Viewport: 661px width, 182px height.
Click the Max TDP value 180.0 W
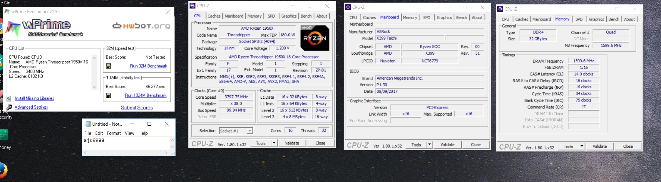[x=287, y=35]
